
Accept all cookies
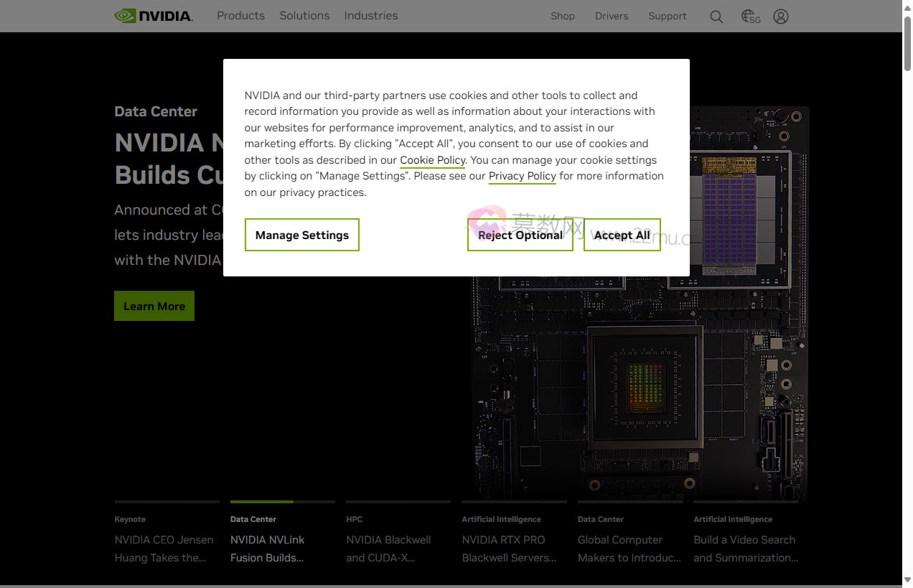click(x=622, y=235)
